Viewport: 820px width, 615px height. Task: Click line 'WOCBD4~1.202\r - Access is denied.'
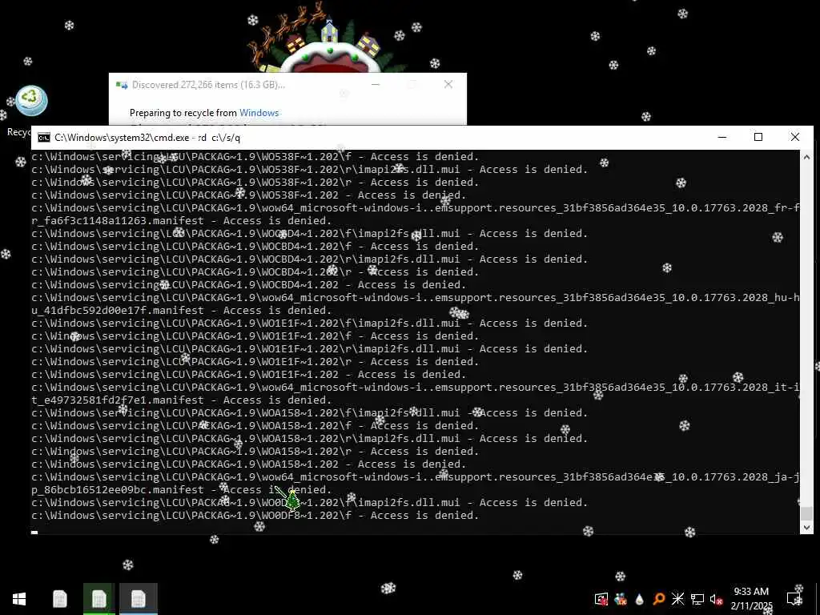click(255, 272)
